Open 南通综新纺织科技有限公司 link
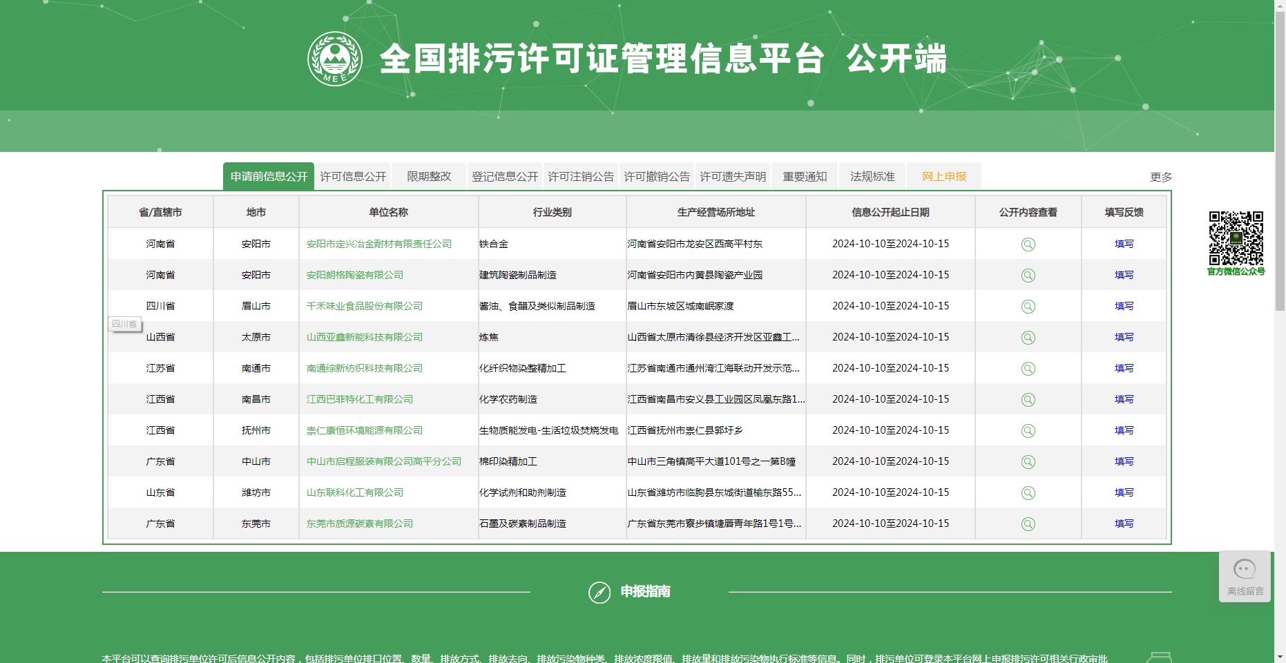 pyautogui.click(x=365, y=368)
